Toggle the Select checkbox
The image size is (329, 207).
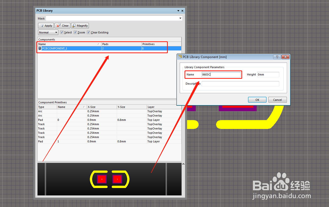click(x=62, y=32)
